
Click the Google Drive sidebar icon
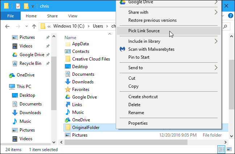tap(15, 55)
